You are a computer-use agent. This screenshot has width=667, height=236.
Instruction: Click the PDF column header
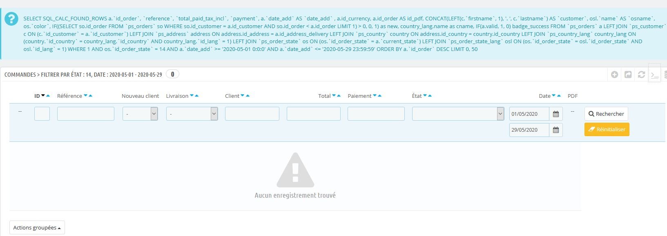pyautogui.click(x=573, y=96)
